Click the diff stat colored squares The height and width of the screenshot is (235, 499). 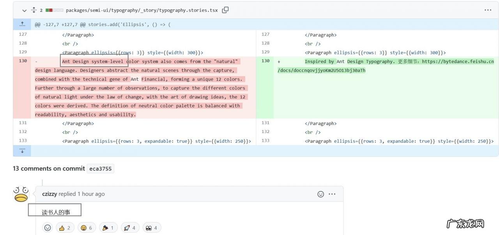54,10
